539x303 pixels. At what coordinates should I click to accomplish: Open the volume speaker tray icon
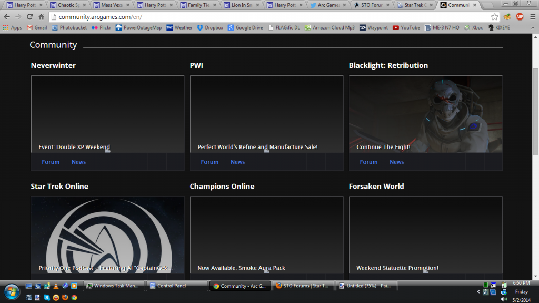point(504,299)
